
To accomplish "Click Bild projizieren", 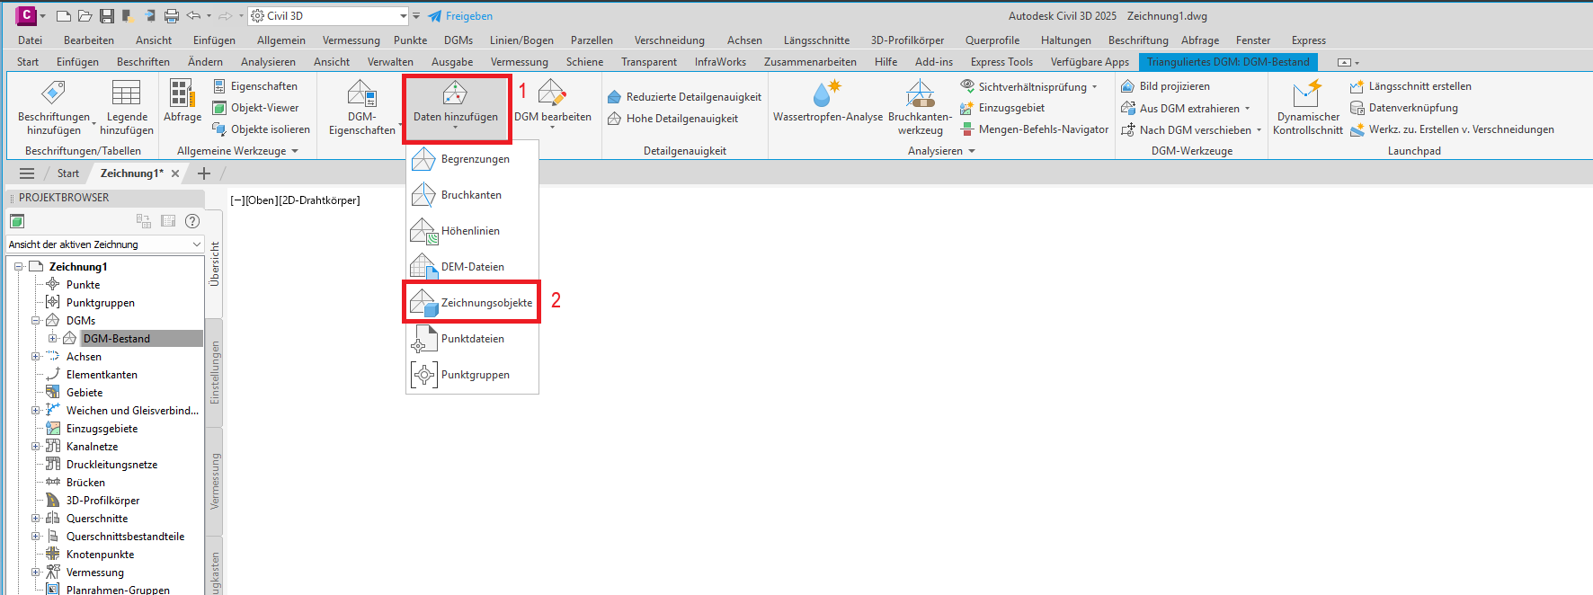I will click(x=1165, y=86).
